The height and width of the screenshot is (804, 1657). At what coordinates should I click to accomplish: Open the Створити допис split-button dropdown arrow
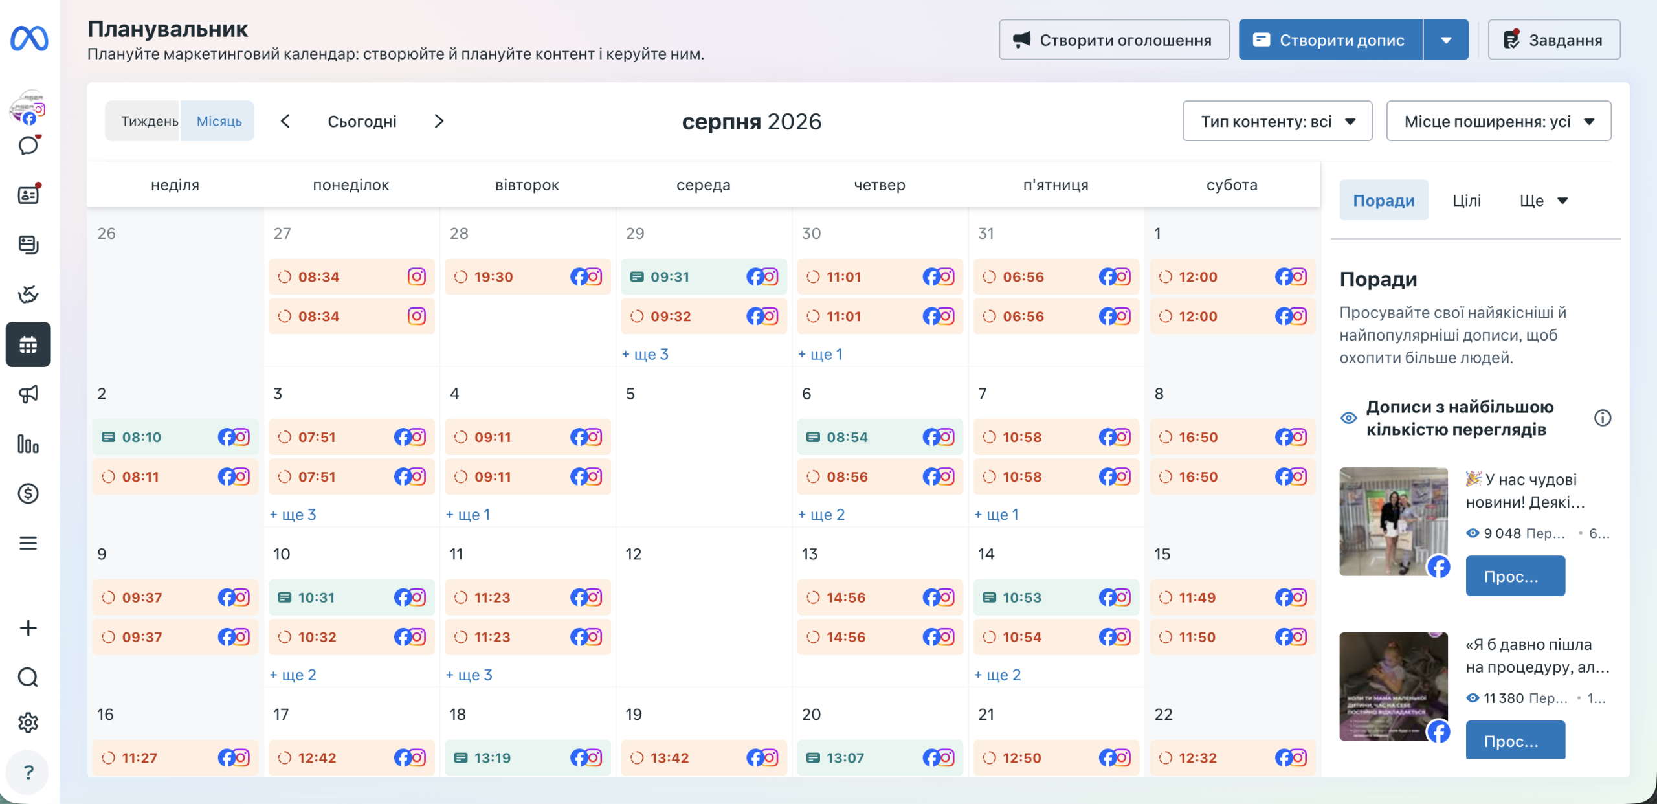pos(1446,40)
